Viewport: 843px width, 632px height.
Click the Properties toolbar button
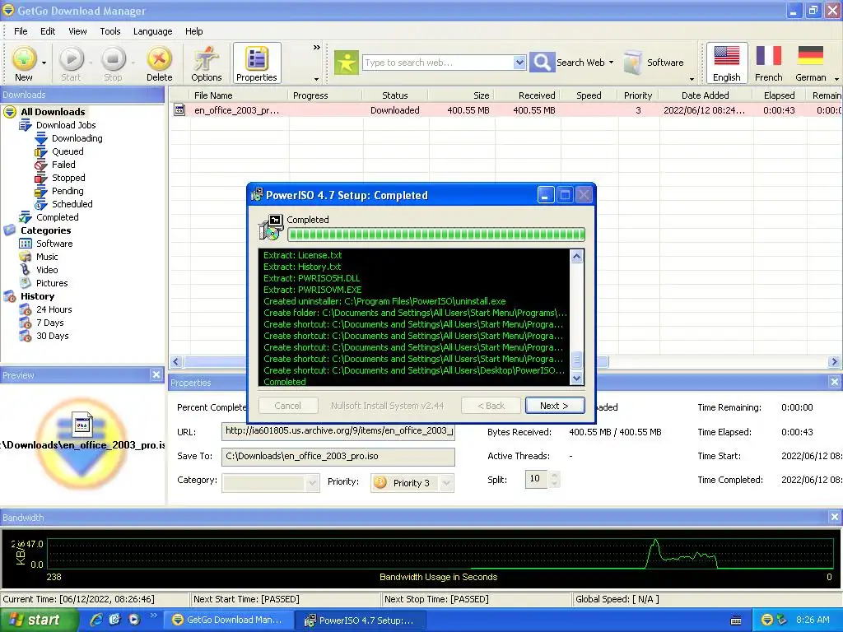(257, 63)
